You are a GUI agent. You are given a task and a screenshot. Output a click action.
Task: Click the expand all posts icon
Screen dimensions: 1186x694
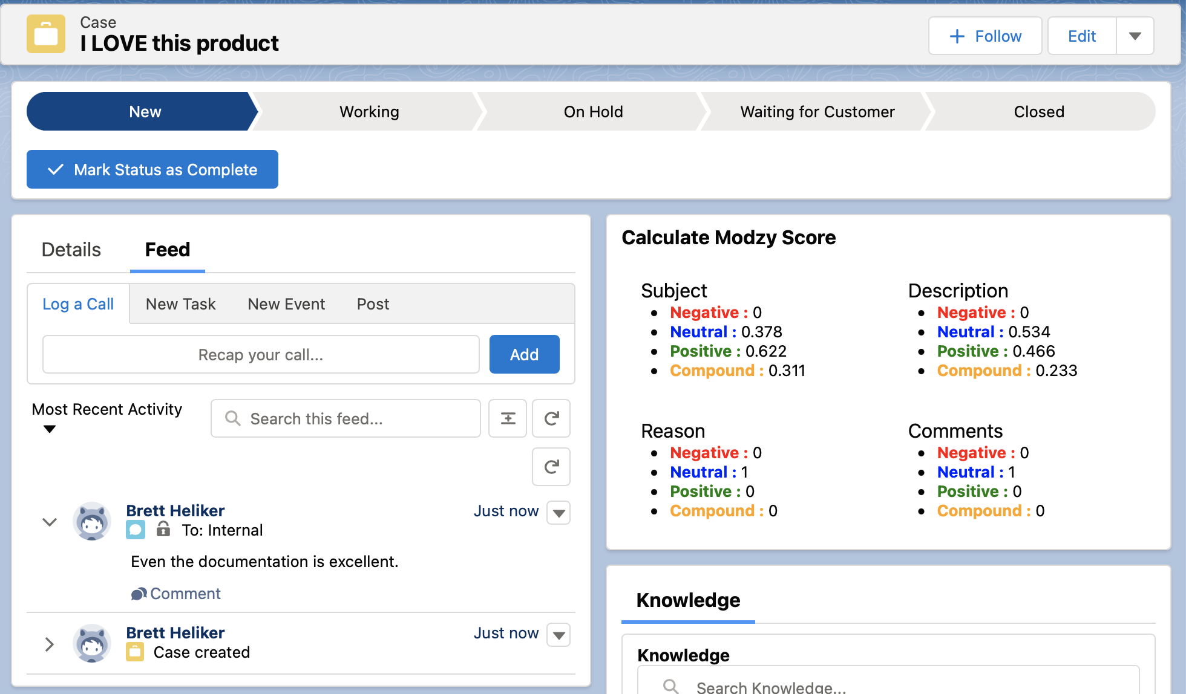click(508, 418)
